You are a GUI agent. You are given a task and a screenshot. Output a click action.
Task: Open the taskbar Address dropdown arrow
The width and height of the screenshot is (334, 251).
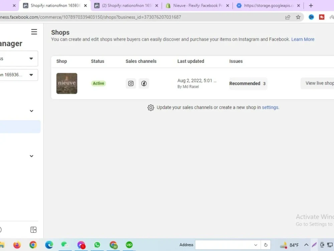(256, 245)
